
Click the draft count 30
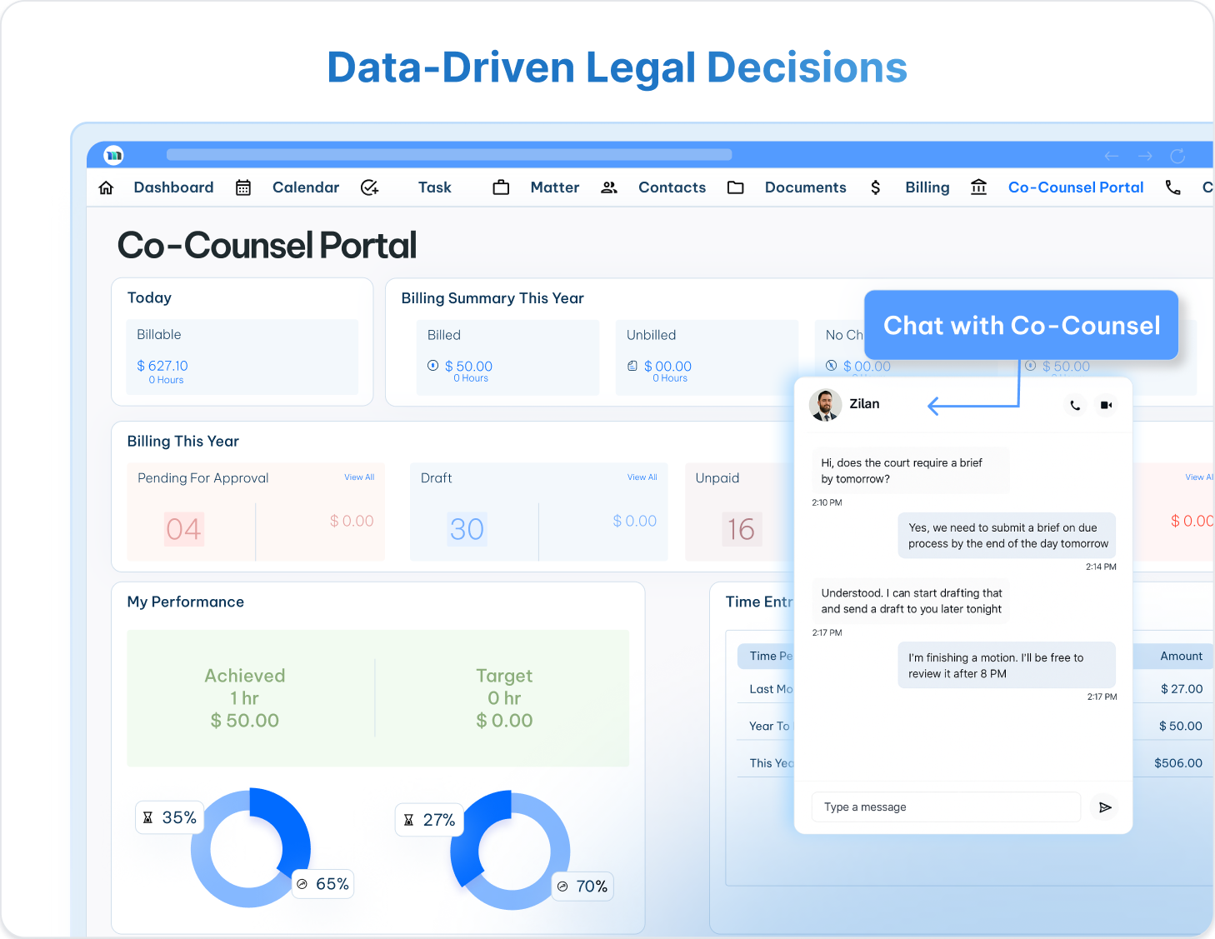click(467, 529)
